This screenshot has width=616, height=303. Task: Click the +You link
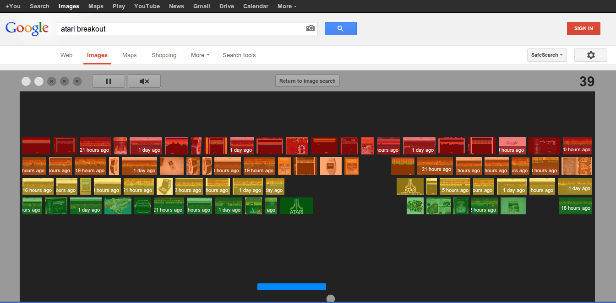pos(13,6)
